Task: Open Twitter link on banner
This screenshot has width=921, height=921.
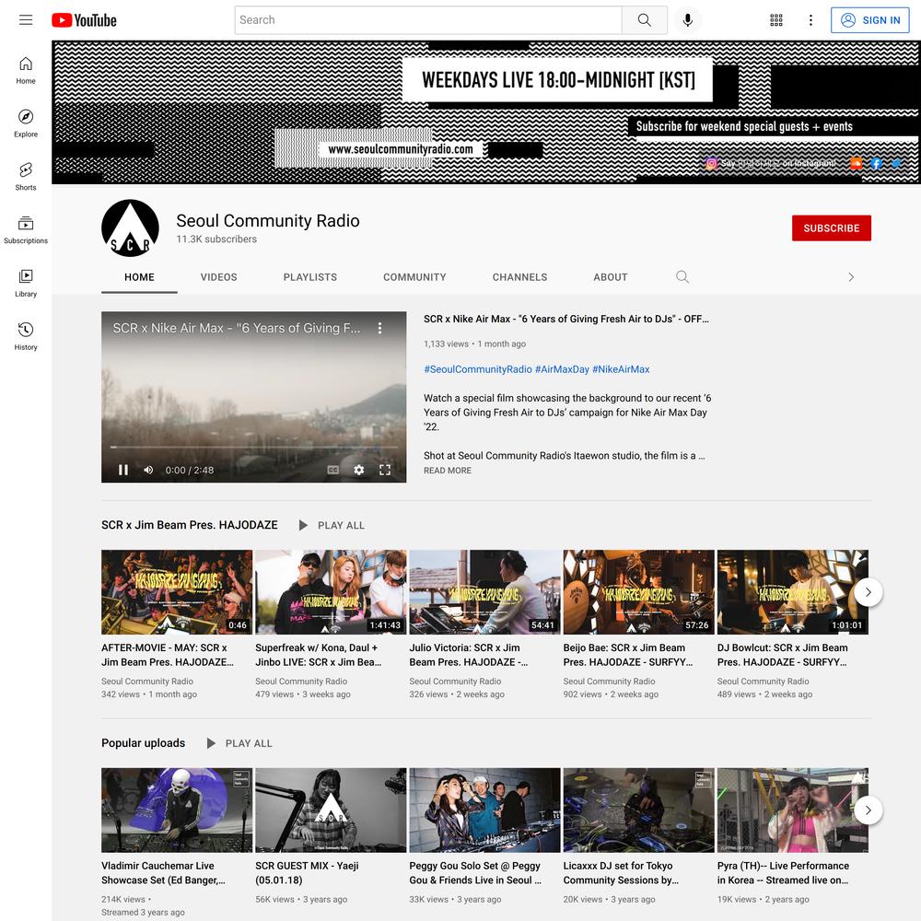Action: point(896,163)
